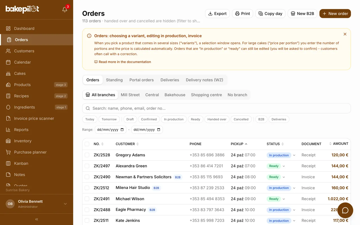360x225 pixels.
Task: Click the New B2B button
Action: (x=302, y=13)
